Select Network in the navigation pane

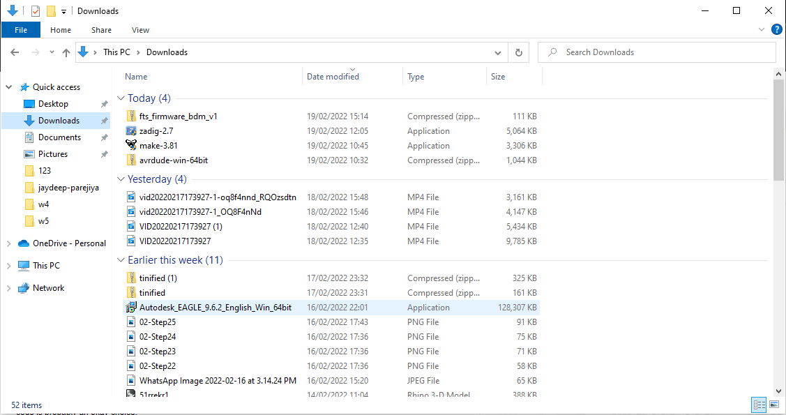49,287
